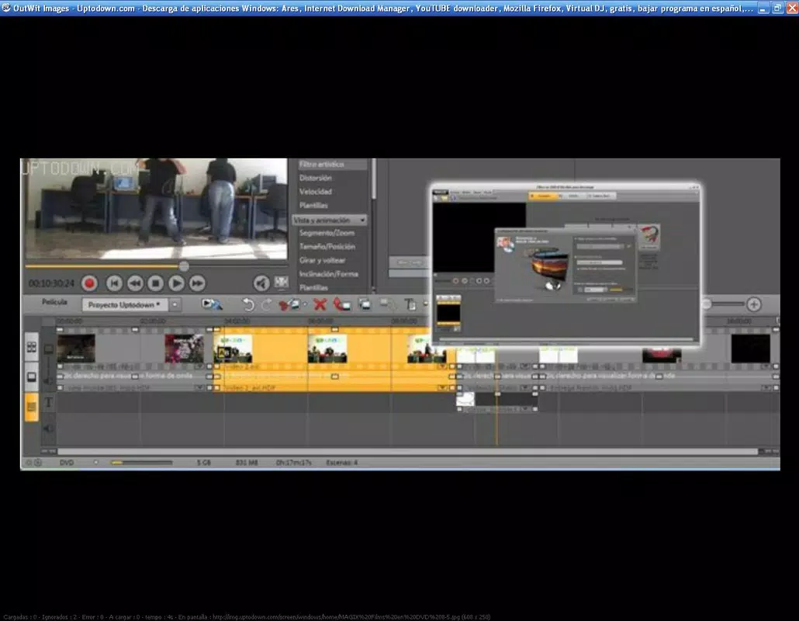Toggle the preview mute speaker icon

point(261,283)
